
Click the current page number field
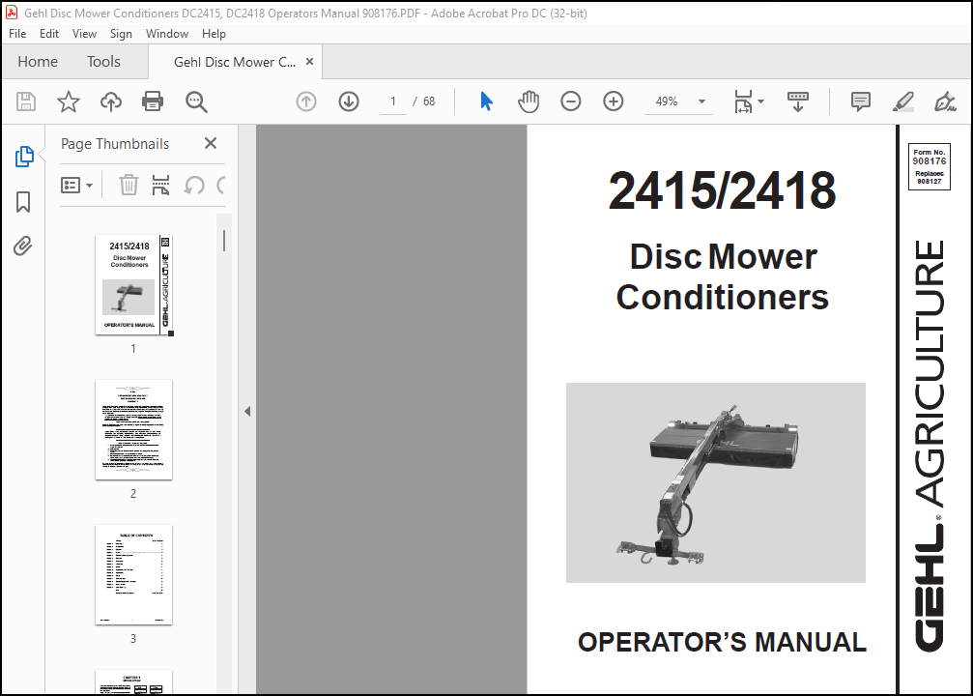click(x=393, y=101)
